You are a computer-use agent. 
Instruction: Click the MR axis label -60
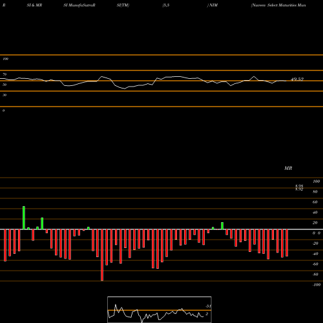click(315, 264)
